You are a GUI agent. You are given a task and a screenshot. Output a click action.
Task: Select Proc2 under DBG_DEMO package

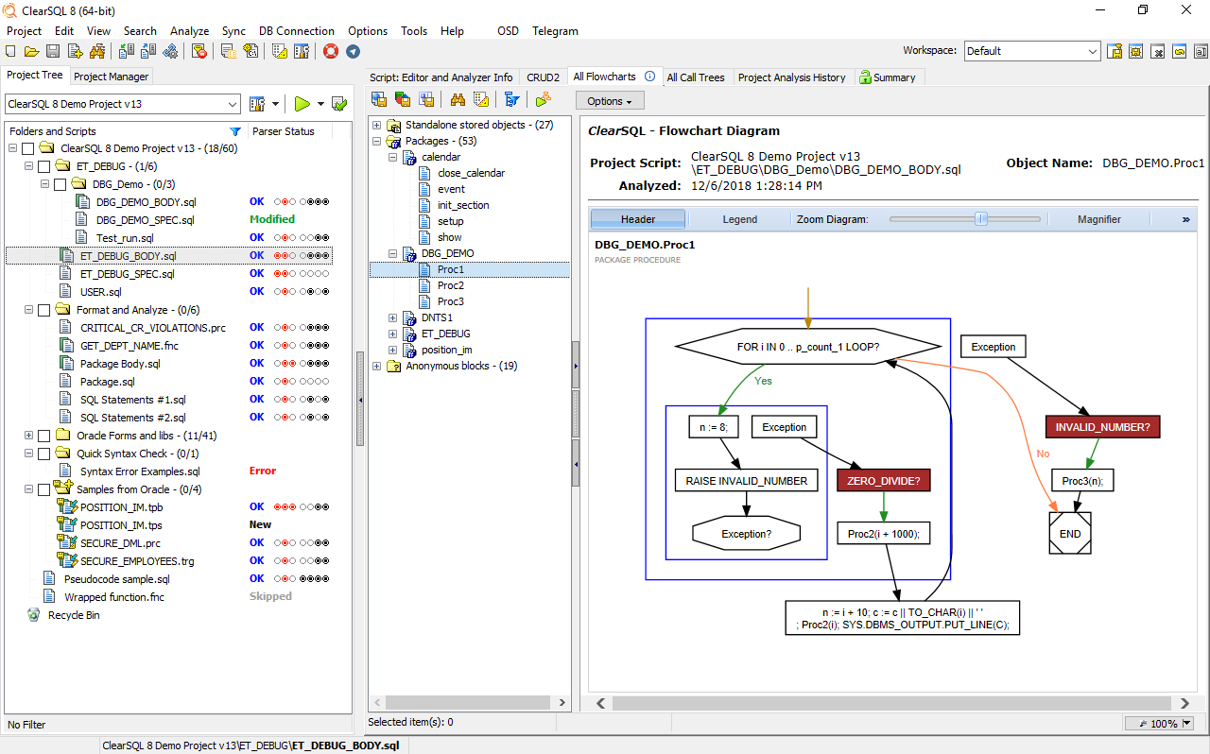pyautogui.click(x=450, y=285)
